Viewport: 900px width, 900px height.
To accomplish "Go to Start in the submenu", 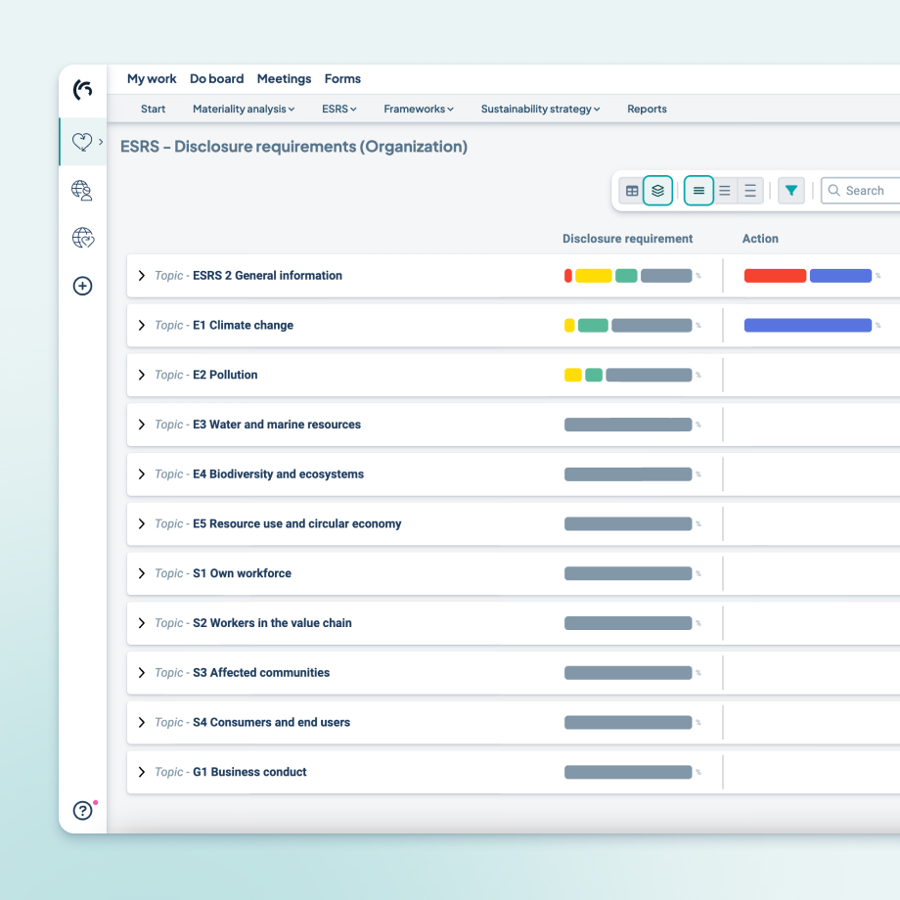I will click(x=153, y=109).
